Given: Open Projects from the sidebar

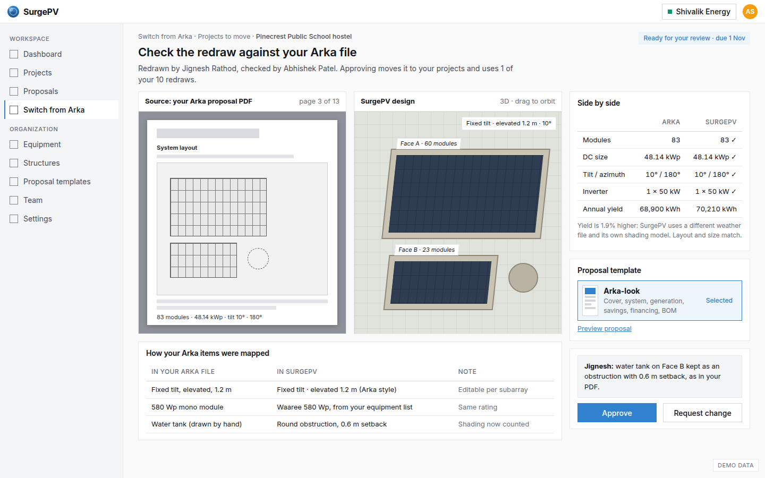Looking at the screenshot, I should [x=61, y=73].
